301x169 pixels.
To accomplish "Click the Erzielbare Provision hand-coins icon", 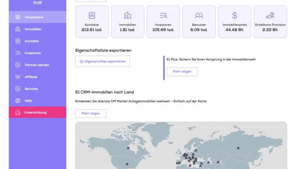I will coord(270,15).
